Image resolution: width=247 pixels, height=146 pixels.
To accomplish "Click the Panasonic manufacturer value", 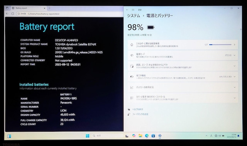I will click(66, 103).
